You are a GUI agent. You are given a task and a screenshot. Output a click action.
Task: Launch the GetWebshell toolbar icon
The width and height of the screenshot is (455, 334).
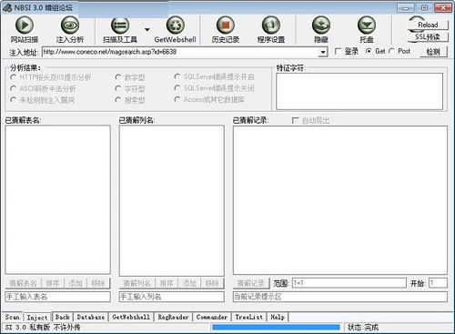click(x=176, y=25)
